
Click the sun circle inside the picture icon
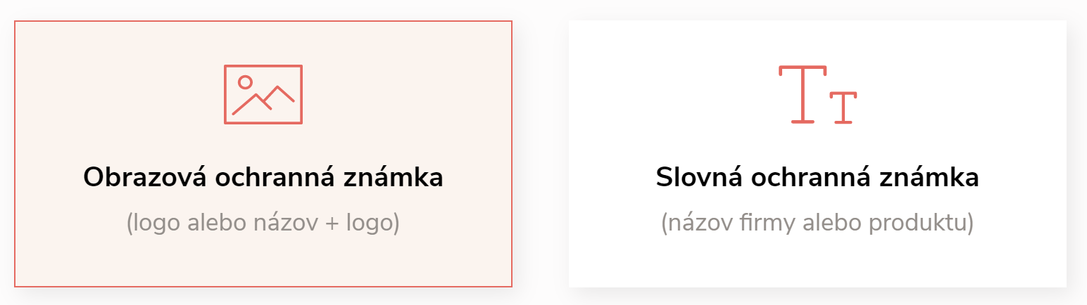[245, 82]
